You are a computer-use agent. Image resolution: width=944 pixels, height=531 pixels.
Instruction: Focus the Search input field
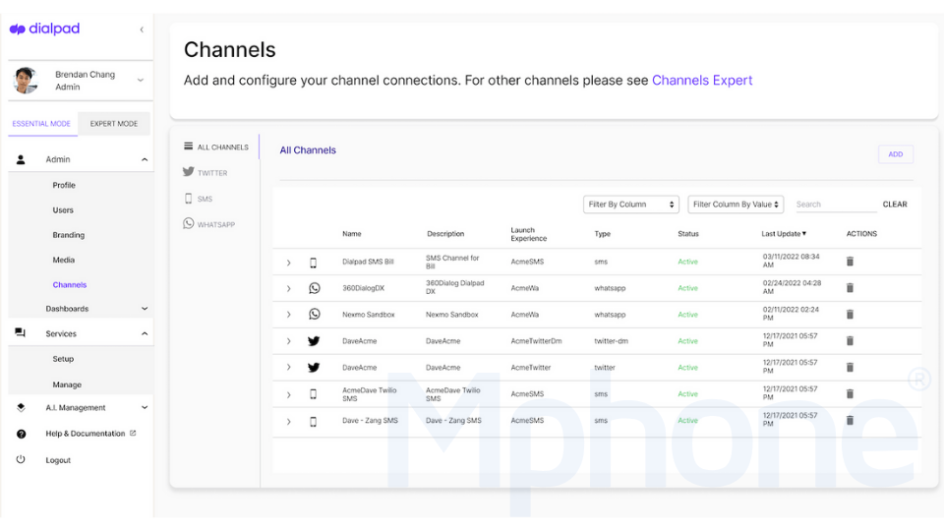835,205
